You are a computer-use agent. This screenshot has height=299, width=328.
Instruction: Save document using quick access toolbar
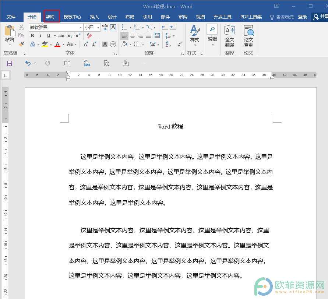click(10, 63)
